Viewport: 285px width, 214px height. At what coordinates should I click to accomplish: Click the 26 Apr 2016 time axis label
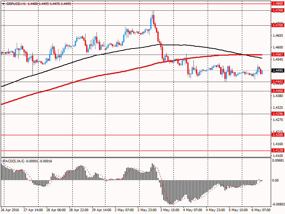10,210
